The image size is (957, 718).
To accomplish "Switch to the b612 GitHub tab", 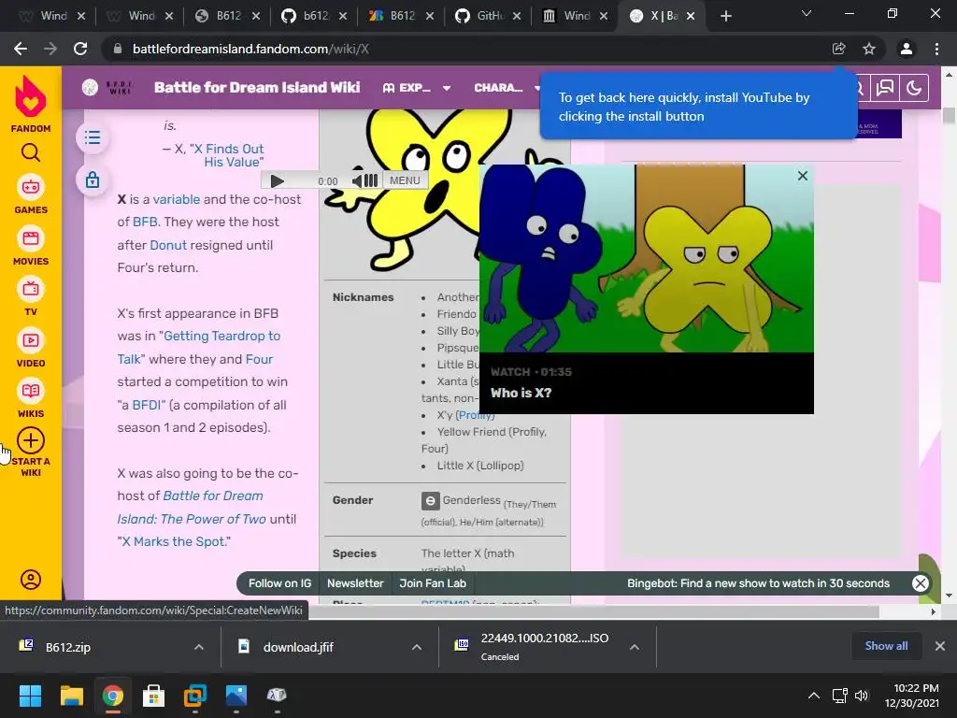I will tap(314, 16).
